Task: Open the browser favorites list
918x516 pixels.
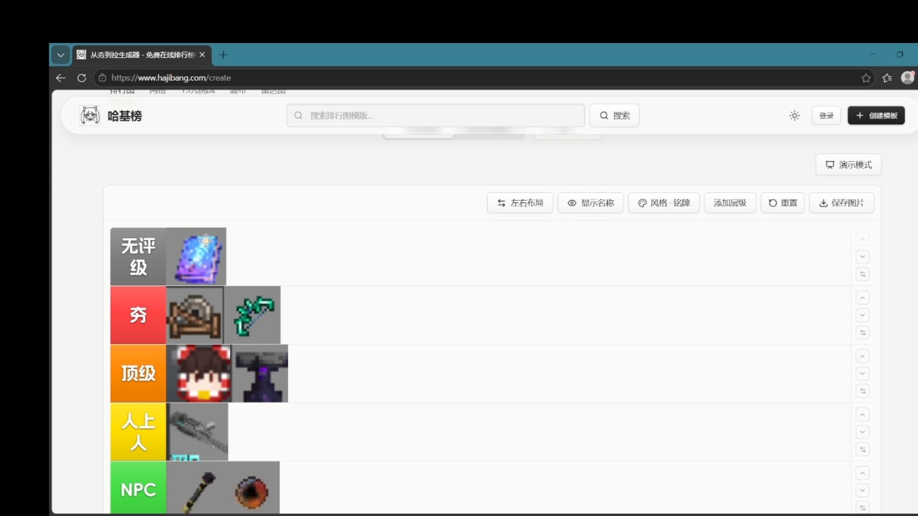Action: (x=887, y=78)
